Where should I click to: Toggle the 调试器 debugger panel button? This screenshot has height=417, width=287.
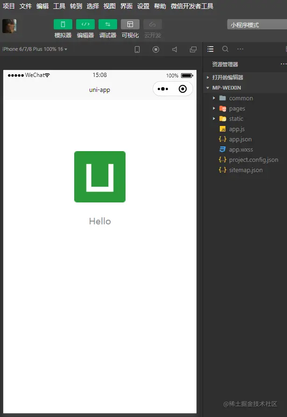click(x=108, y=24)
